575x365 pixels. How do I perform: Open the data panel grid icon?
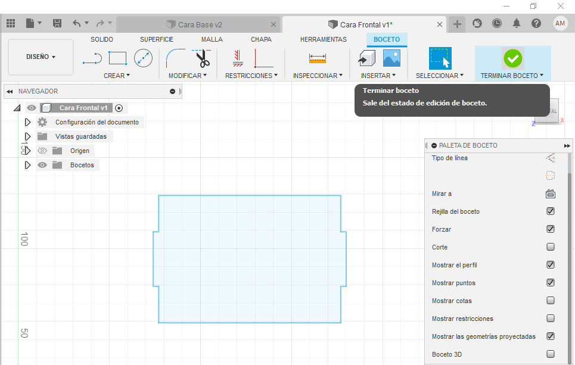click(11, 23)
